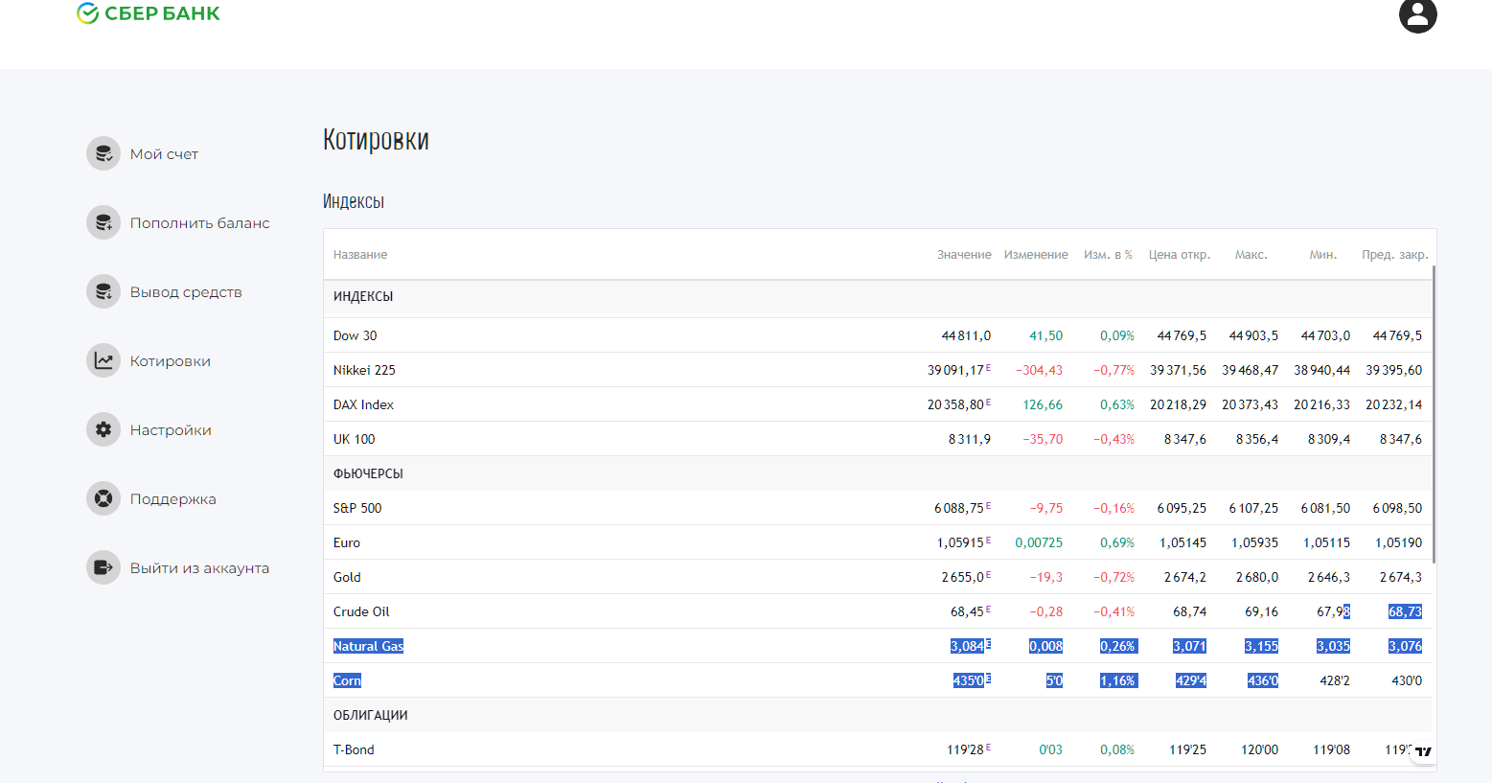Screen dimensions: 1492x783
Task: Open the Euro futures quote
Action: [878, 542]
